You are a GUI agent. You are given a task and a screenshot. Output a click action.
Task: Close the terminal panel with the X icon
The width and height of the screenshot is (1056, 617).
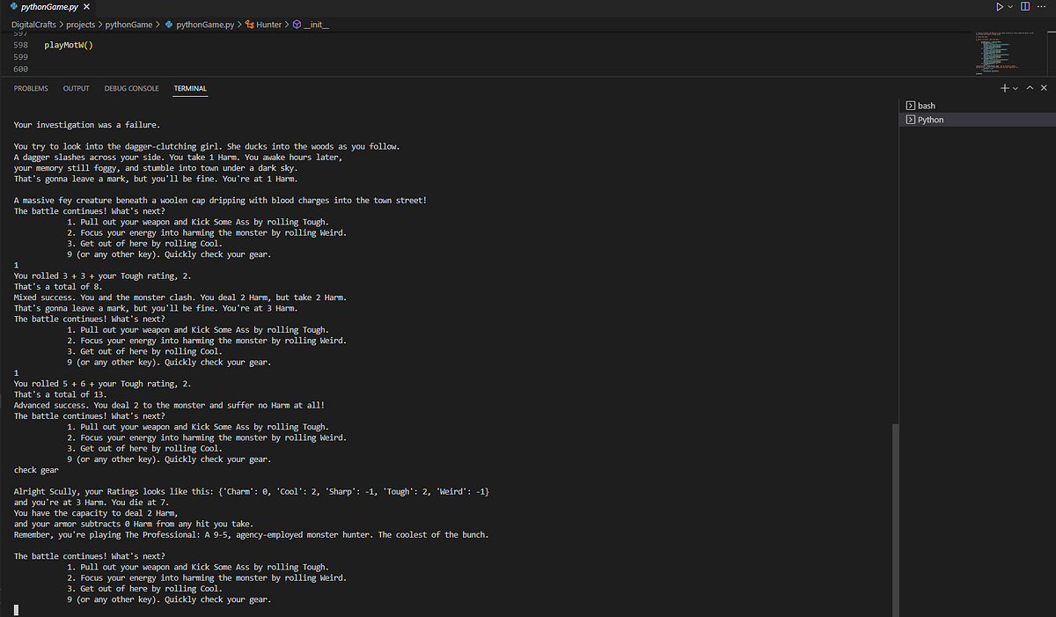point(1044,88)
